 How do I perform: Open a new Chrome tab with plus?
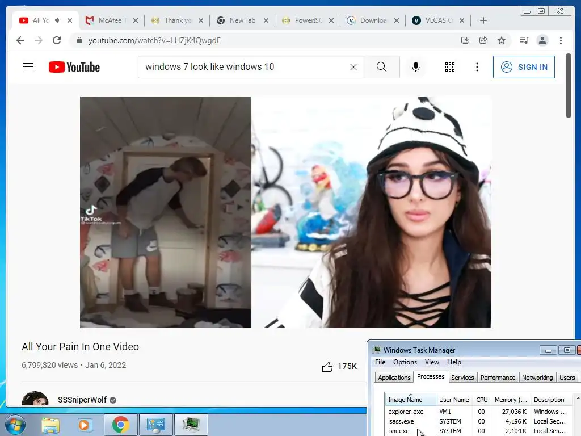click(483, 20)
